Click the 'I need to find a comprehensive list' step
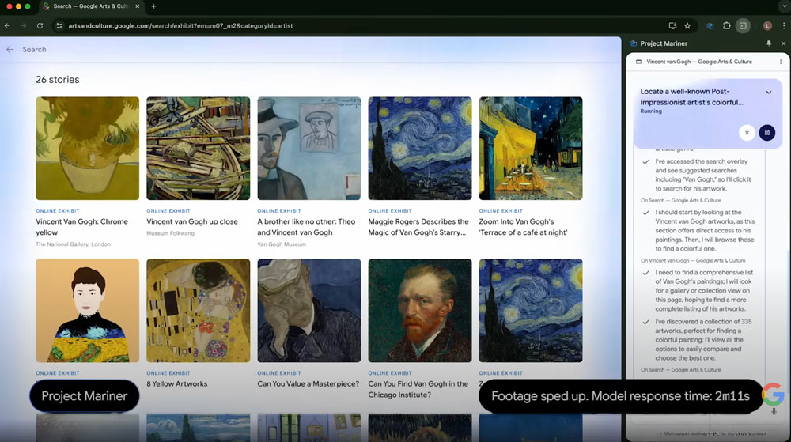 (704, 290)
